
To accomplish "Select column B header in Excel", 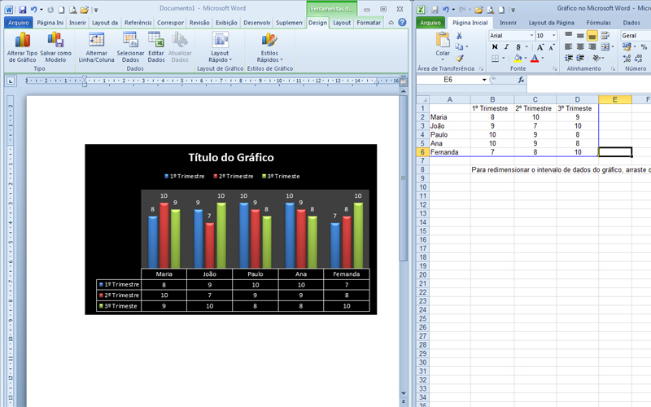I will 492,99.
